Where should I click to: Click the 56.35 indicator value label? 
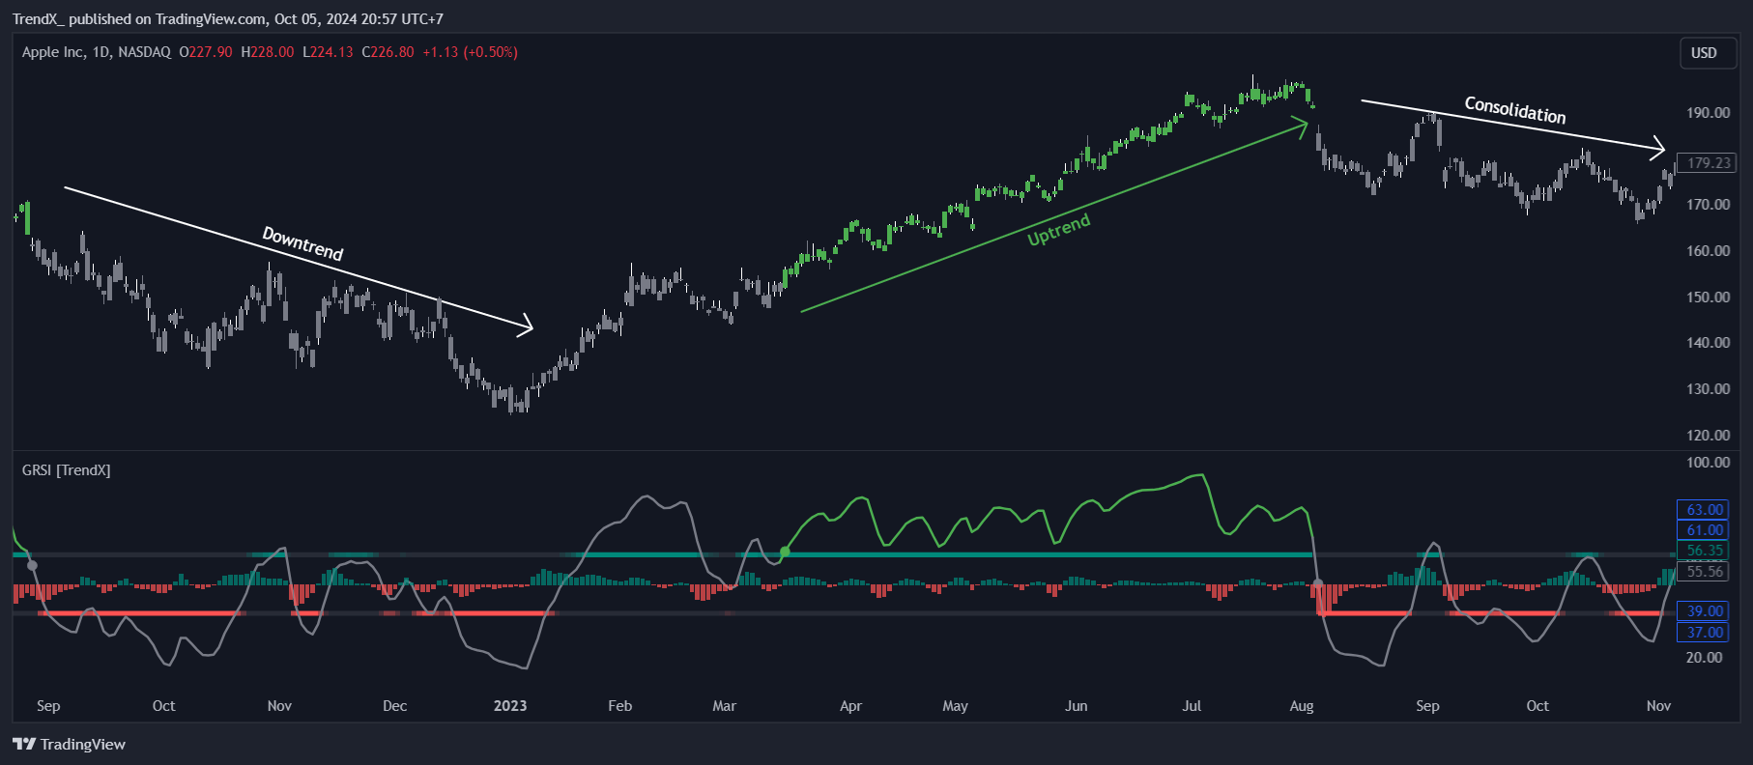pyautogui.click(x=1705, y=551)
